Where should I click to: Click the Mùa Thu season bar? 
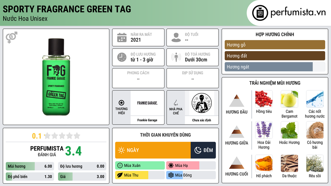[x=140, y=175]
